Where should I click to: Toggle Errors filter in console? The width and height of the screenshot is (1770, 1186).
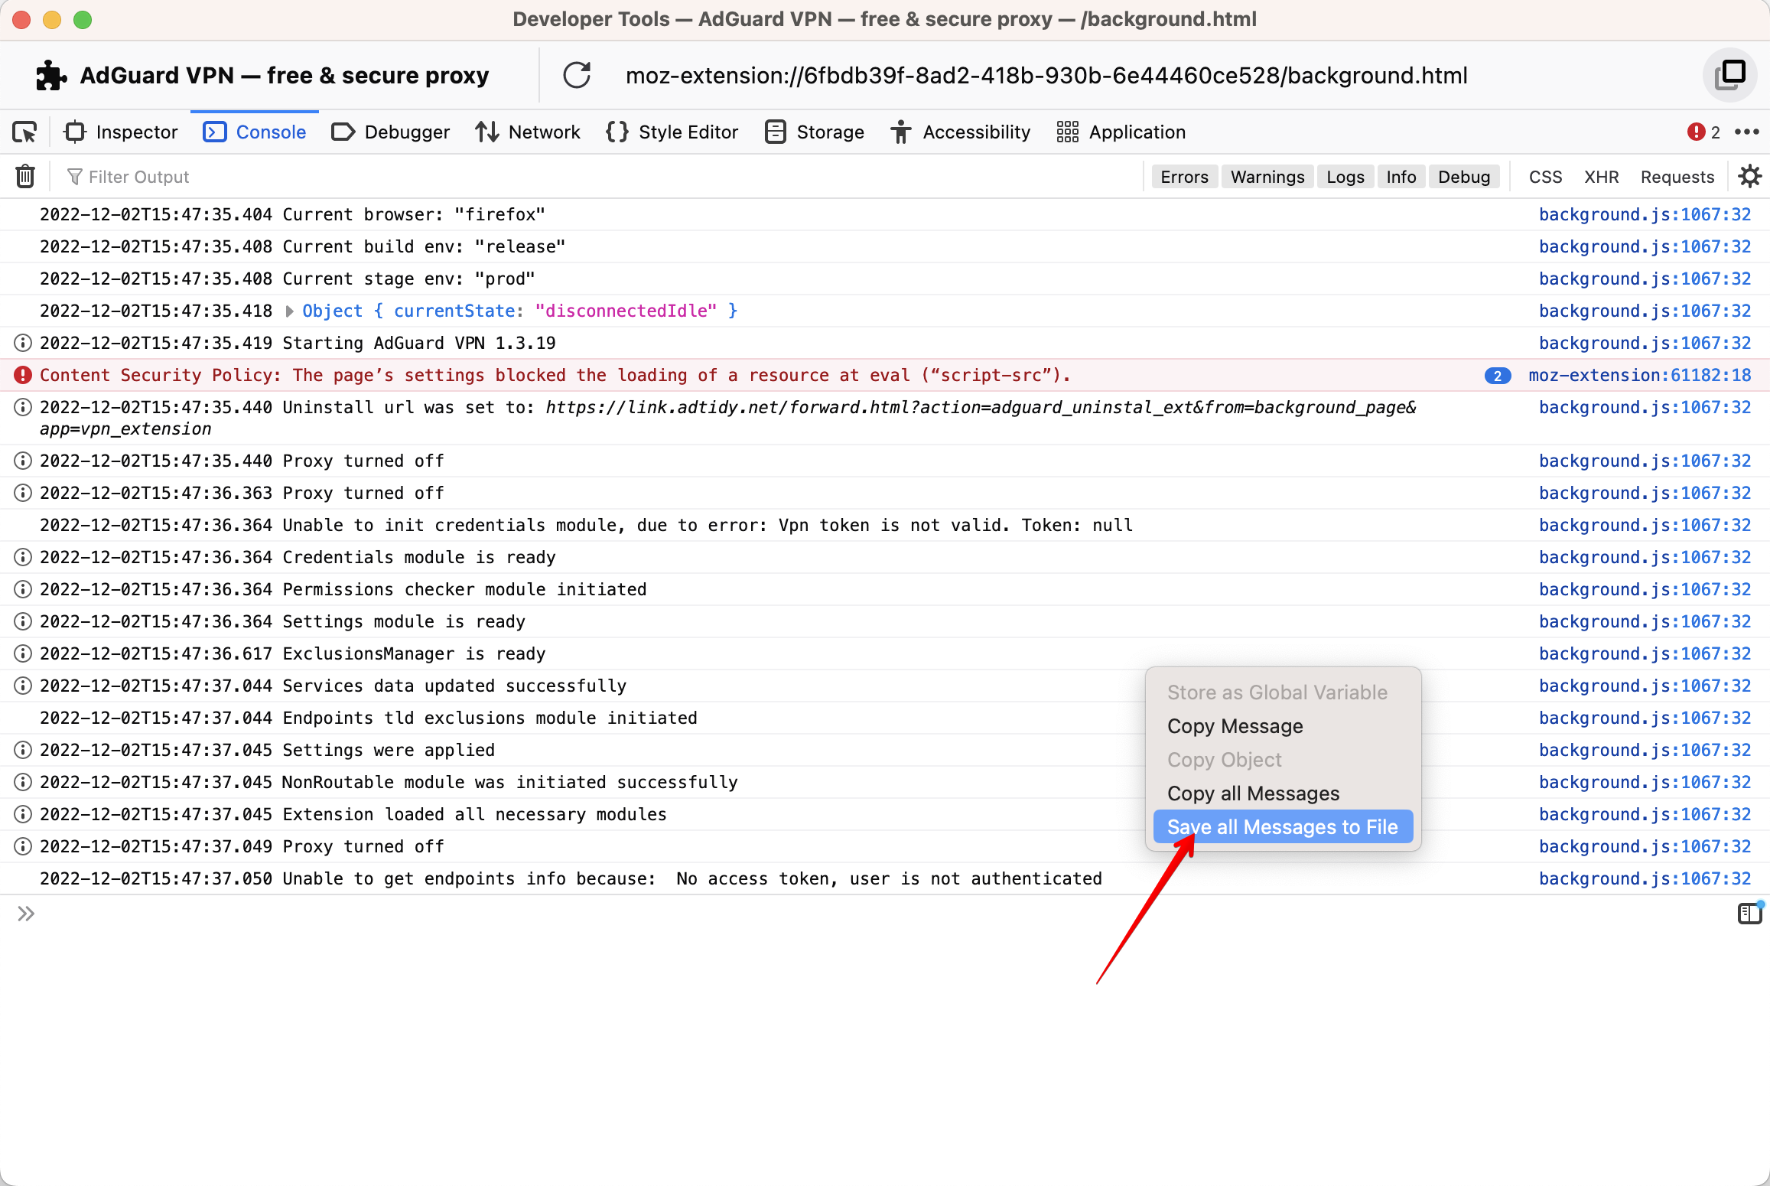(1181, 176)
